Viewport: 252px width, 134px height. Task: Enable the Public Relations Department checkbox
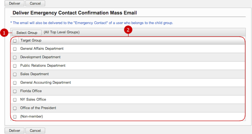point(15,66)
